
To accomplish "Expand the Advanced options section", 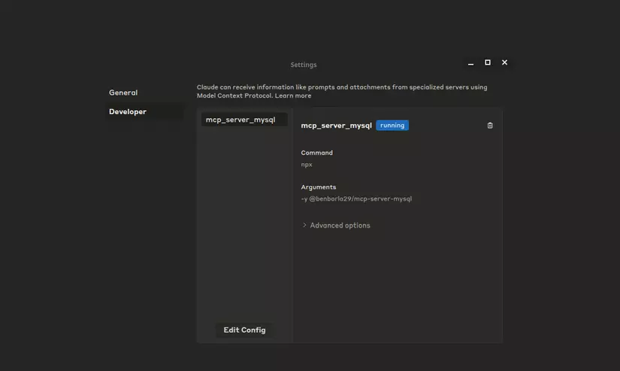I will (336, 225).
